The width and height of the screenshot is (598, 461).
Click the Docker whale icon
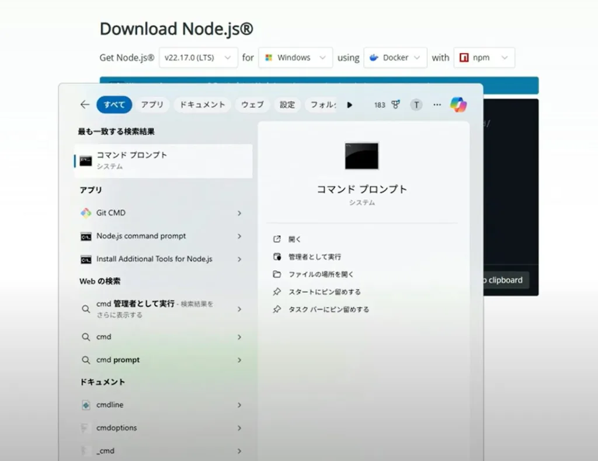[x=374, y=58]
